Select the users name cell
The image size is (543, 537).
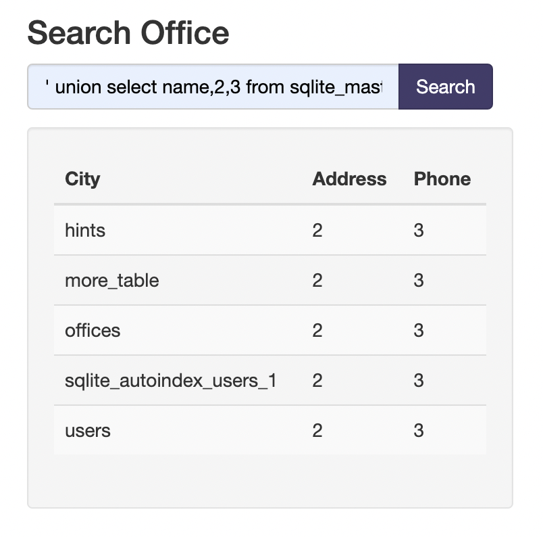88,431
